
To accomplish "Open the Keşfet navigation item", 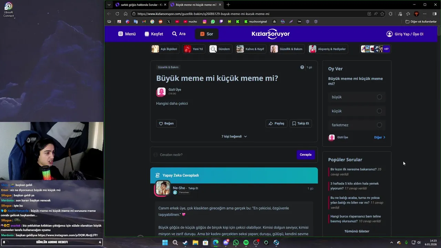I will click(154, 34).
